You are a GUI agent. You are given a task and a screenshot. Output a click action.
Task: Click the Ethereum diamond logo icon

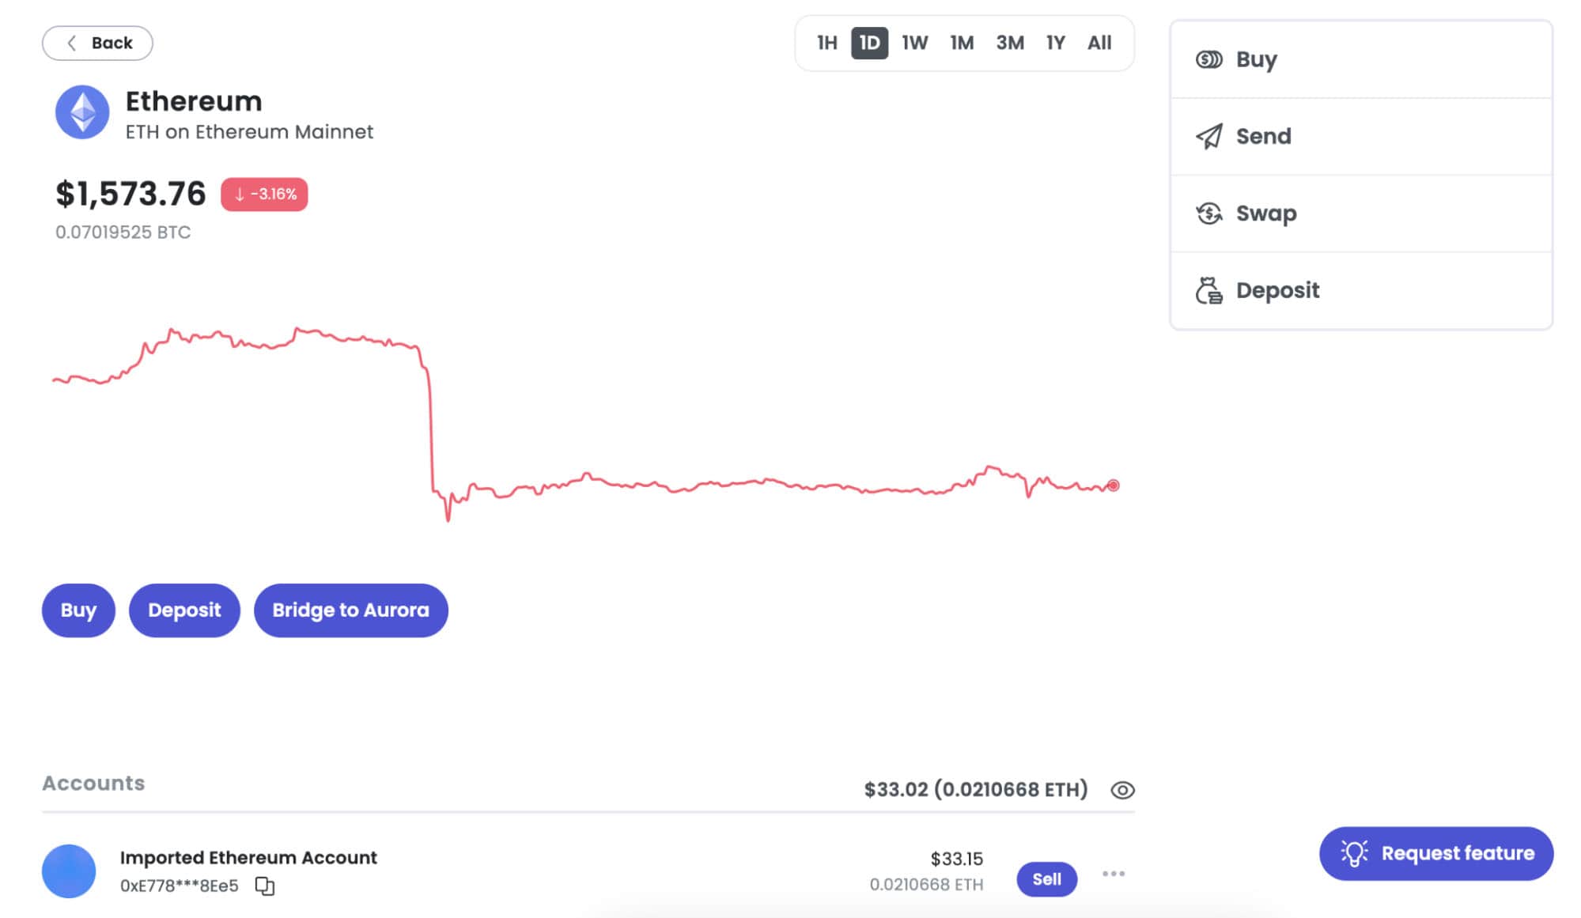(x=82, y=112)
